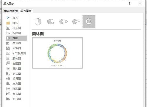Click the 最近 recent charts icon
The width and height of the screenshot is (147, 107).
8,18
